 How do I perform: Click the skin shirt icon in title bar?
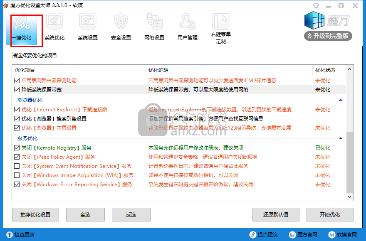tap(316, 5)
